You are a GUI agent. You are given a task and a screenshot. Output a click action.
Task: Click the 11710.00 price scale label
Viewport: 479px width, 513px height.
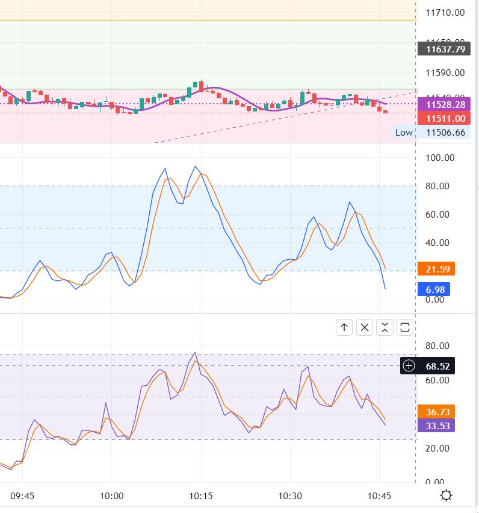445,12
